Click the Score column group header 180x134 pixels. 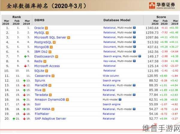point(161,17)
